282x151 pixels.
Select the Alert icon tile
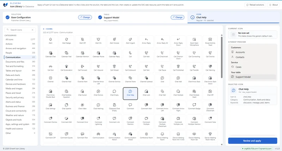[x=50, y=41]
